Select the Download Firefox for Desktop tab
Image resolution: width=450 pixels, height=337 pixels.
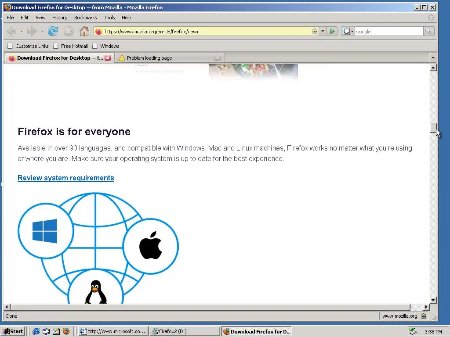pyautogui.click(x=59, y=58)
